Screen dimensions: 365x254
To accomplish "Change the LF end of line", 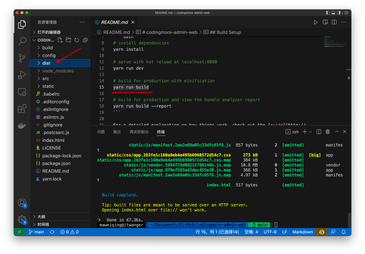I will [285, 232].
